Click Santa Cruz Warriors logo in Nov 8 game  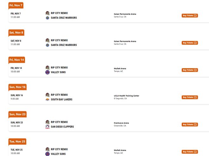click(47, 45)
